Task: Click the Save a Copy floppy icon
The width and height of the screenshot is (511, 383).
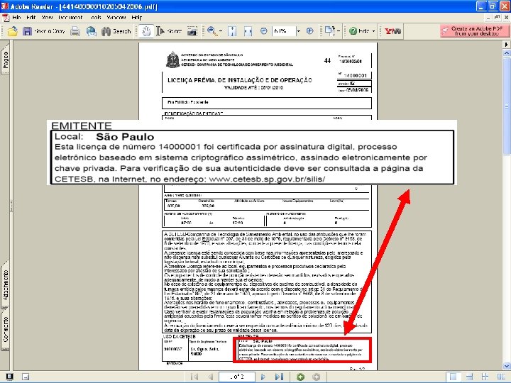Action: pos(27,31)
